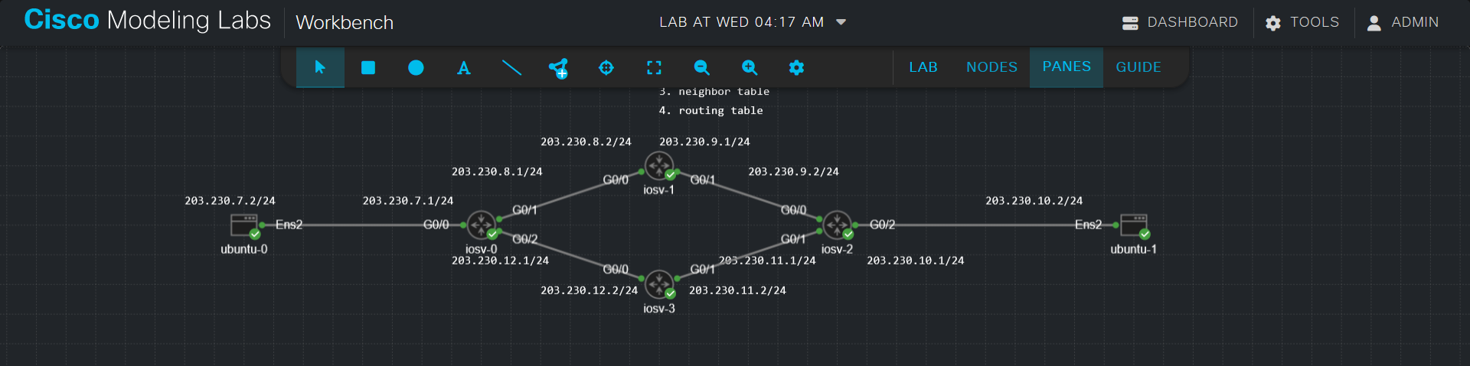1470x366 pixels.
Task: Select the iosv-3 router node
Action: coord(659,284)
